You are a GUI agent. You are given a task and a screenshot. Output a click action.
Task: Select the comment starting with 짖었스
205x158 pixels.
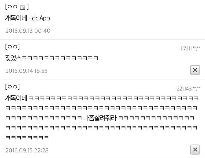point(52,58)
